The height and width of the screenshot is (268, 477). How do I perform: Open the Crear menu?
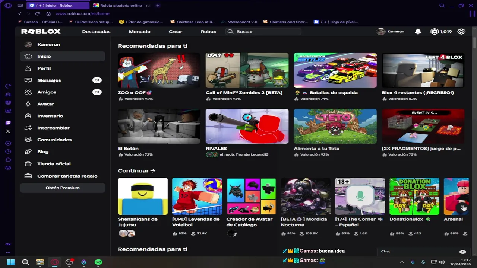tap(176, 32)
